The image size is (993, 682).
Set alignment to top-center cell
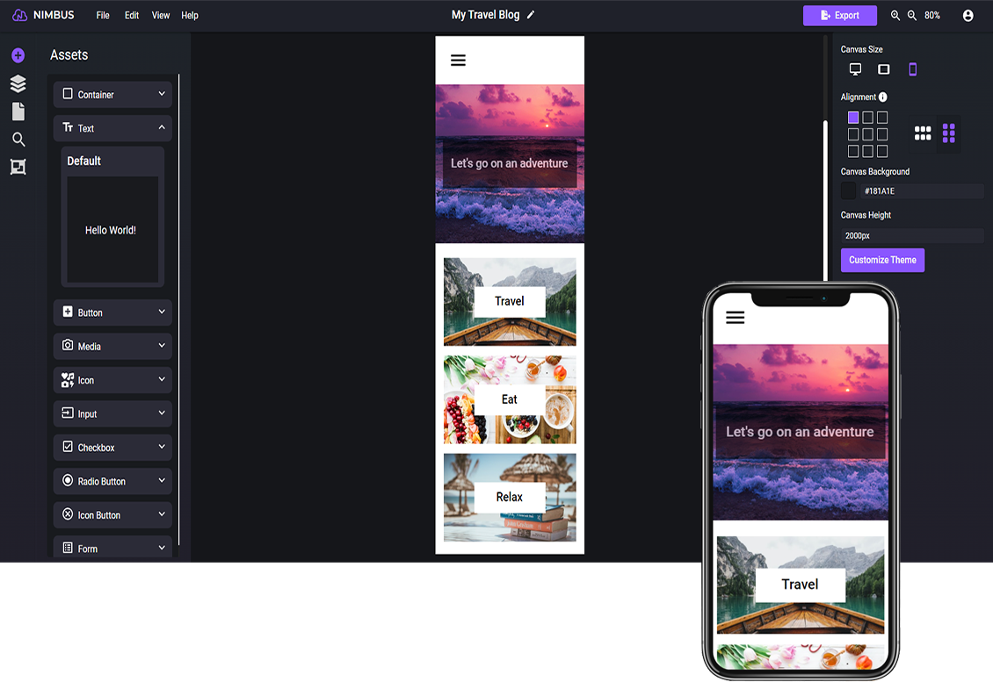(x=867, y=118)
